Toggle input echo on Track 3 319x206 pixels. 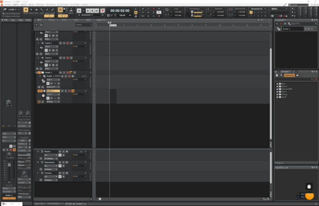71,43
